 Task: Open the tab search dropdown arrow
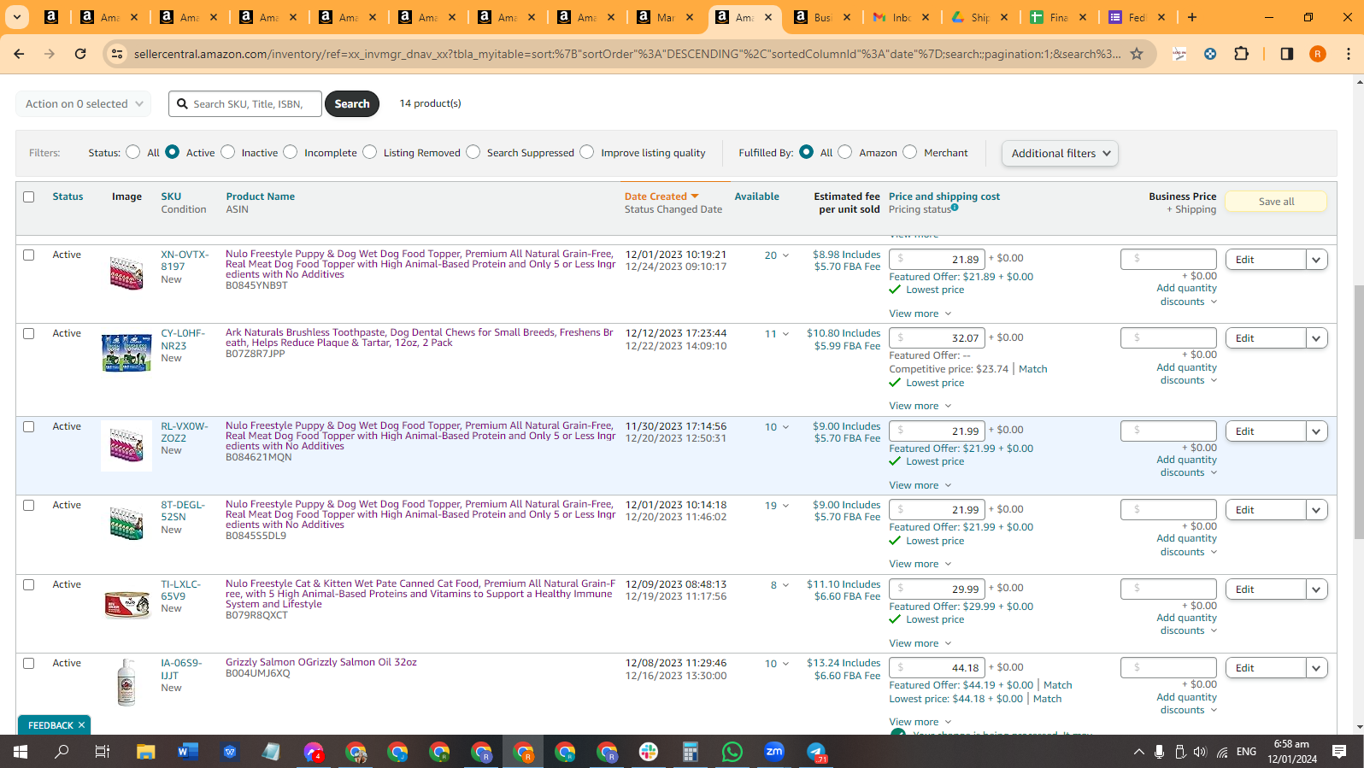tap(17, 17)
